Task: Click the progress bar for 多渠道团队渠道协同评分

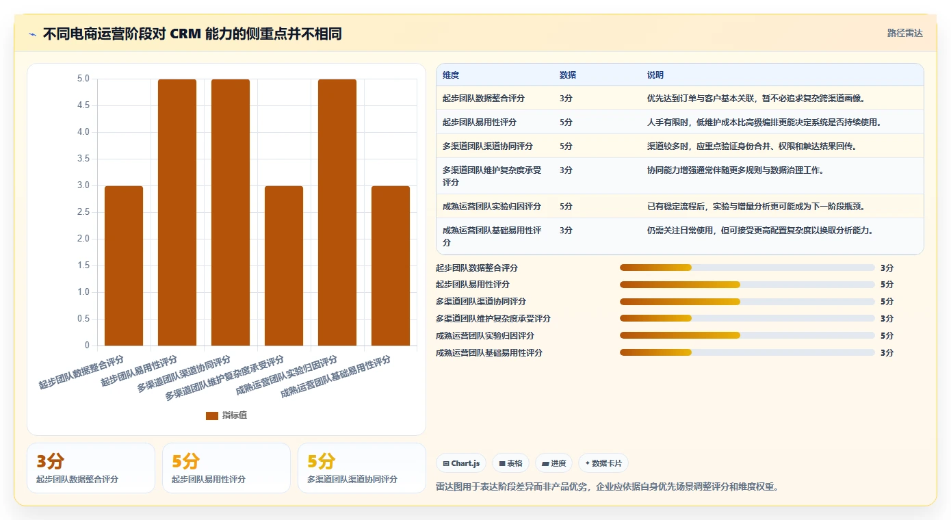Action: [747, 302]
